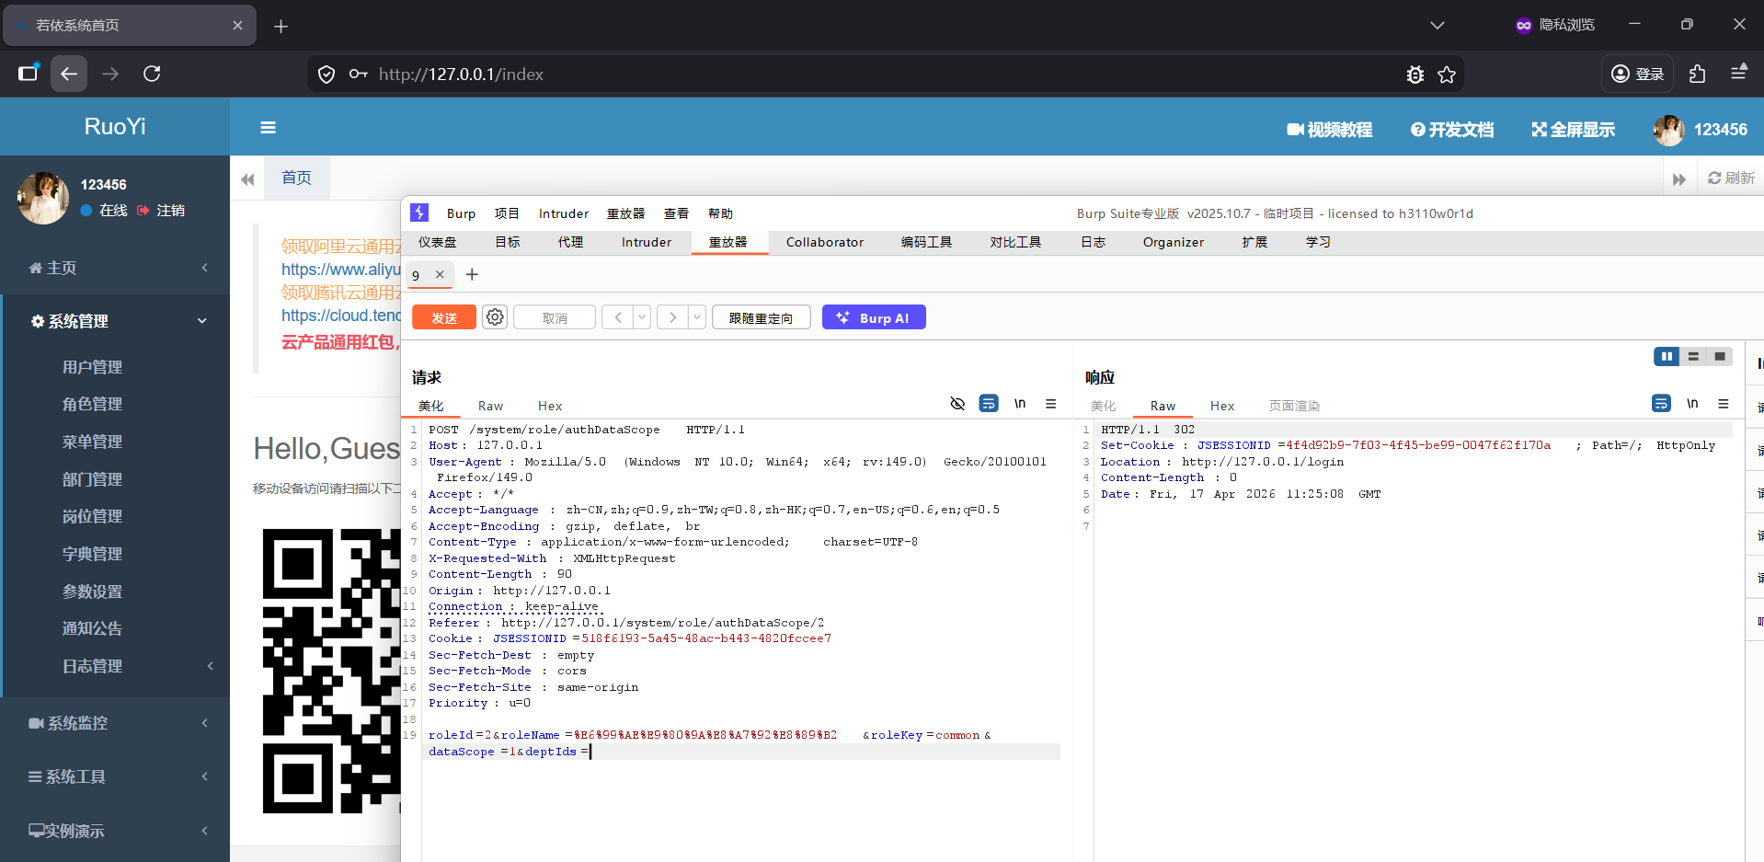Reload the browser page
The height and width of the screenshot is (862, 1764).
152,74
